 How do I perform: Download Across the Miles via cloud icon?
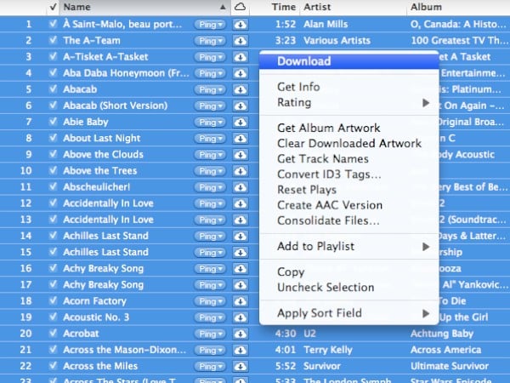tap(241, 366)
